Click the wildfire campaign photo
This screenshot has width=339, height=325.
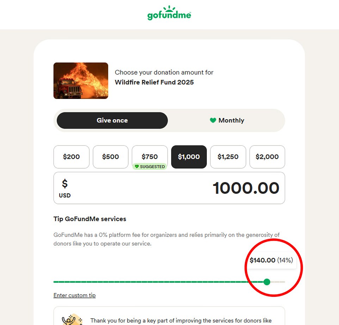tap(81, 81)
